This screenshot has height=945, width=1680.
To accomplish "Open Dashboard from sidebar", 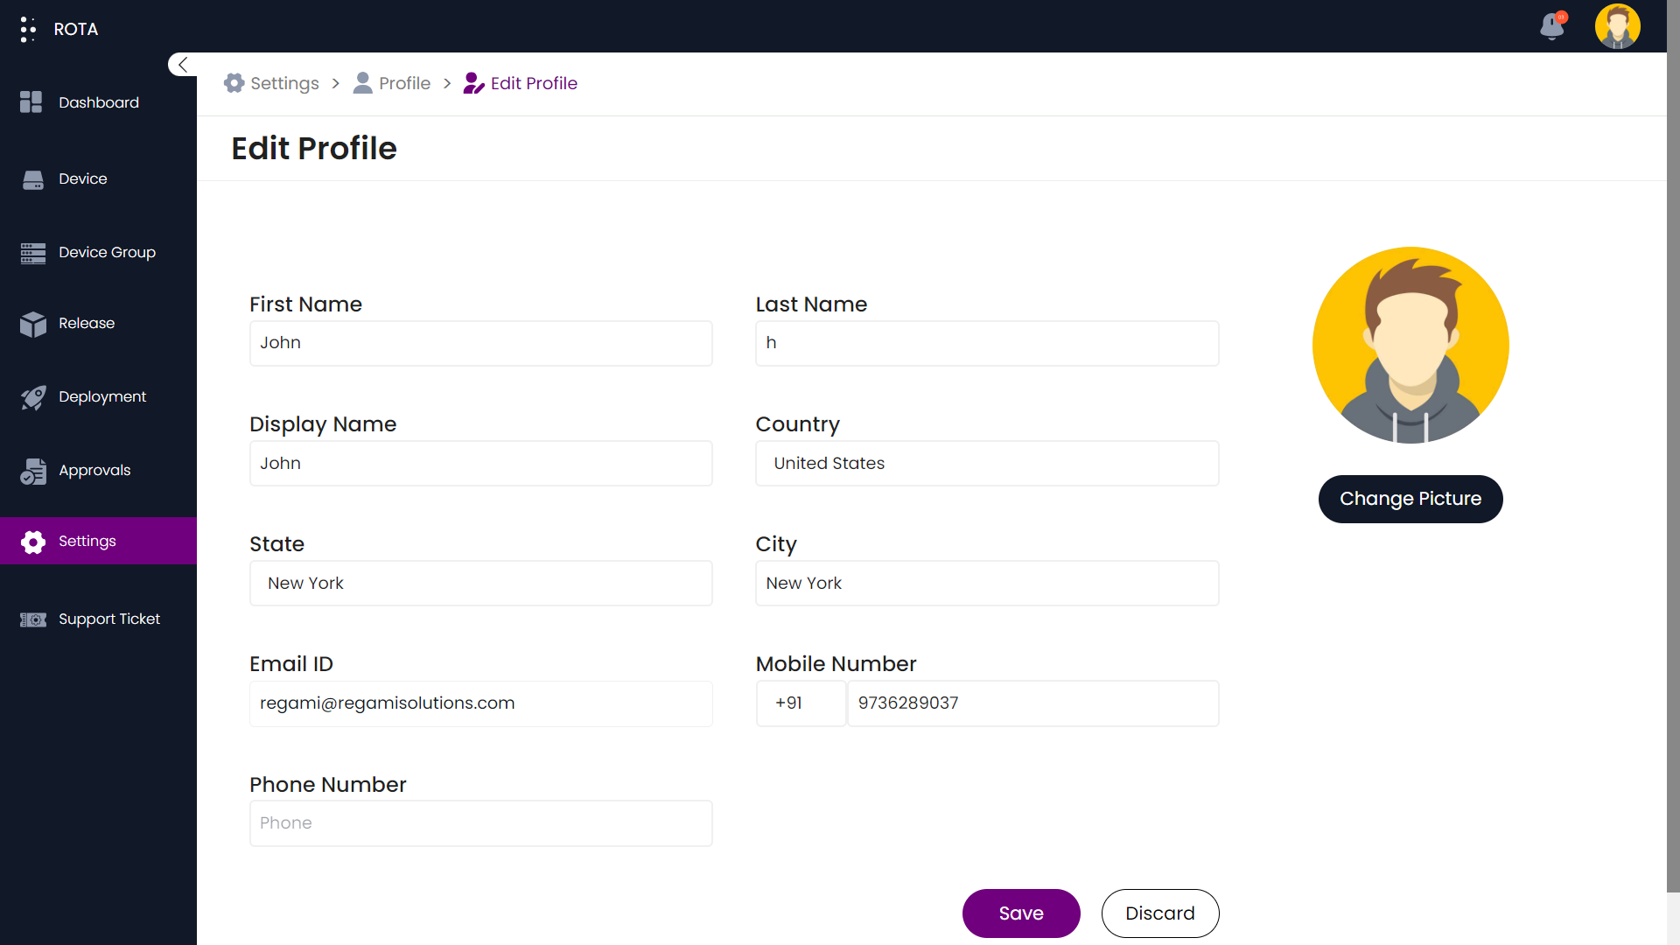I will pos(98,102).
